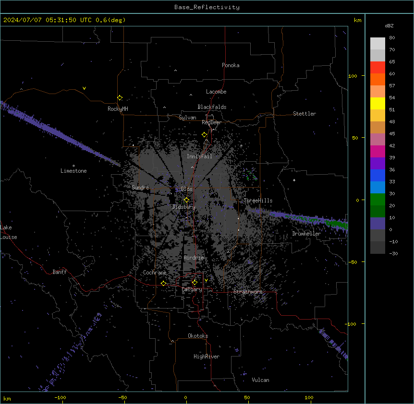Select the ThreeHills label
The width and height of the screenshot is (414, 404).
click(x=258, y=201)
